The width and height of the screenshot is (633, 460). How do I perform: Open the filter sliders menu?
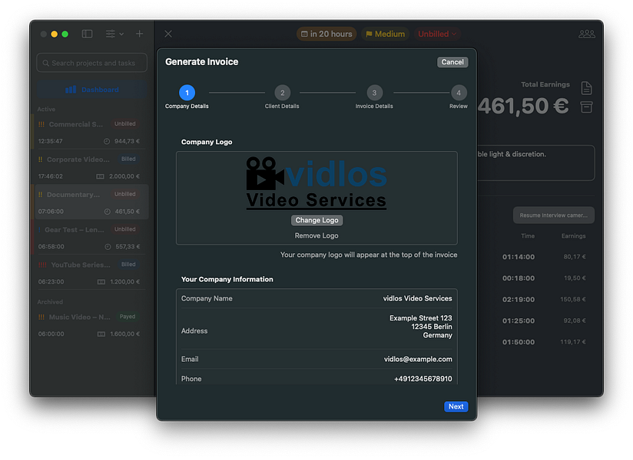(114, 34)
